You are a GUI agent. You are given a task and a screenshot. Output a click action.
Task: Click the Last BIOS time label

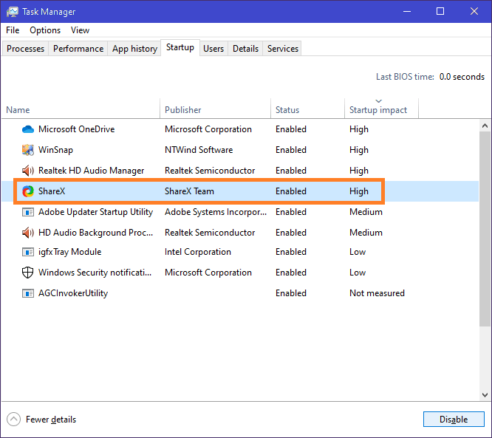coord(405,77)
